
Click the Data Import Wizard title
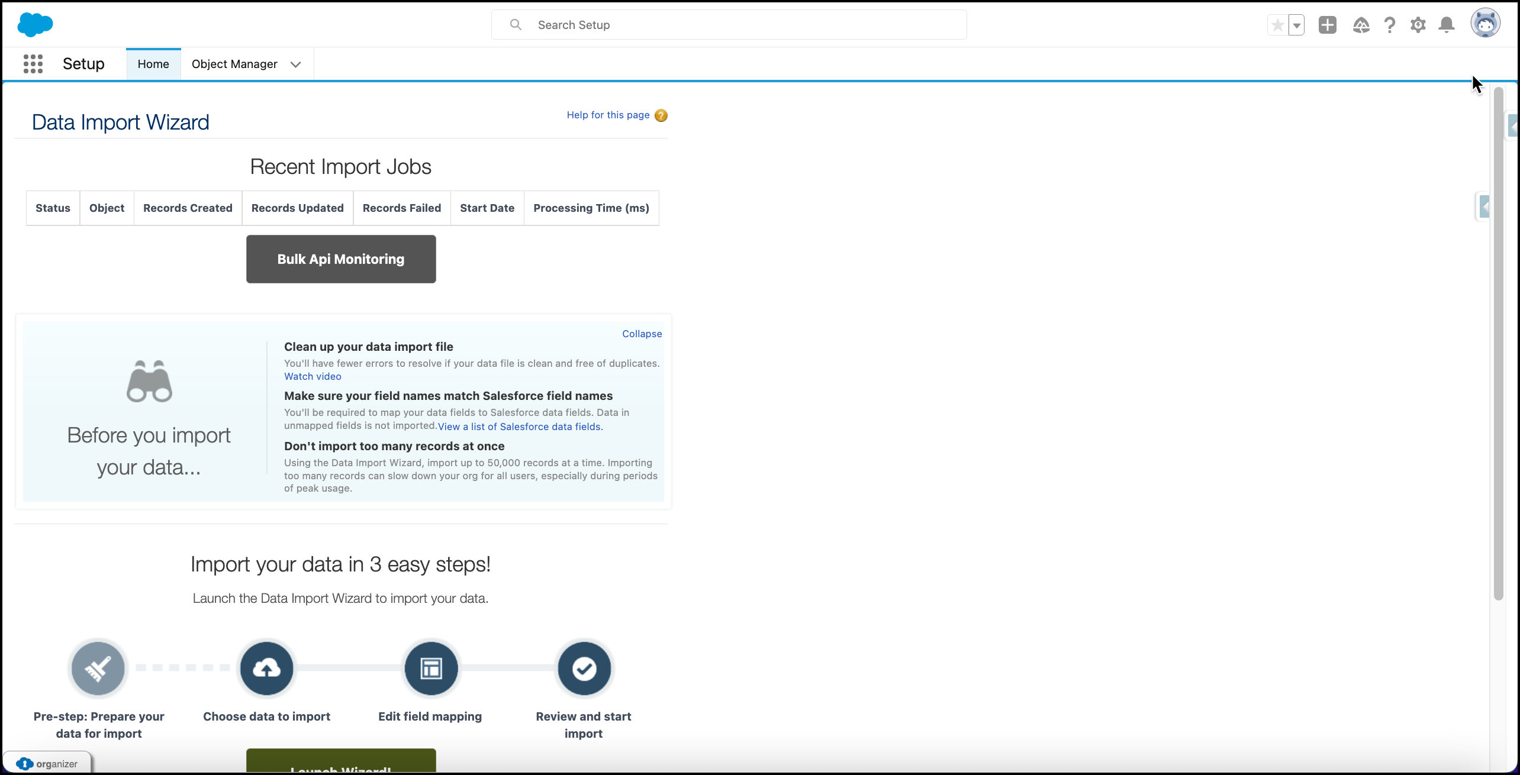click(120, 122)
